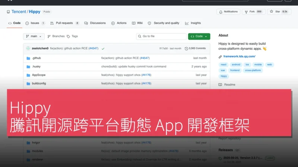Screen dimensions: 298x167
Task: Open #4547 link in .github row
Action: tap(145, 58)
